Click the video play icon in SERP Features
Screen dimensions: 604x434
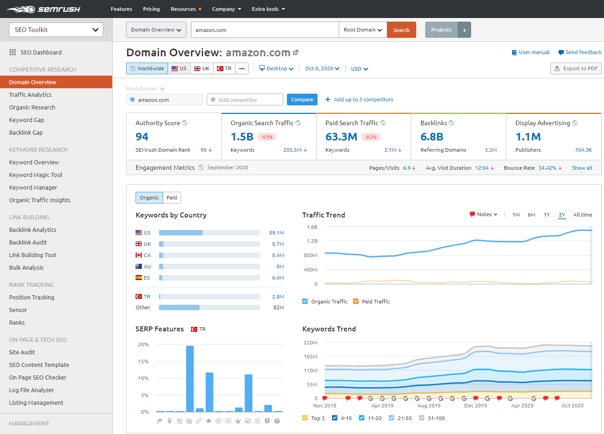[x=219, y=421]
